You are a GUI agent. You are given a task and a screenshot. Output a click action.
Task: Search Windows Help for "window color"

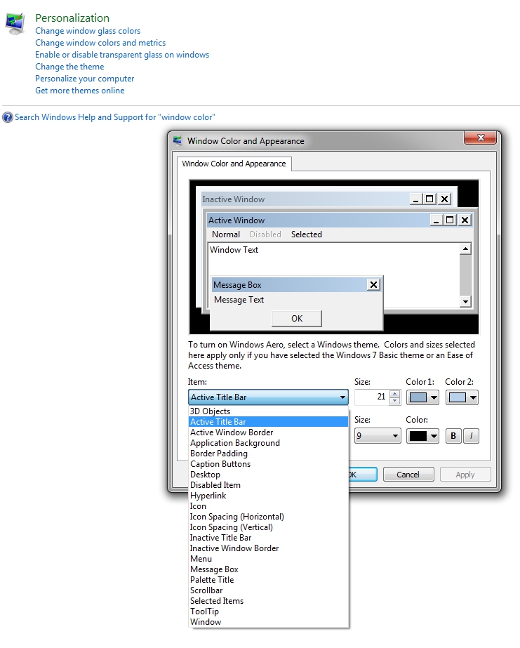point(115,117)
